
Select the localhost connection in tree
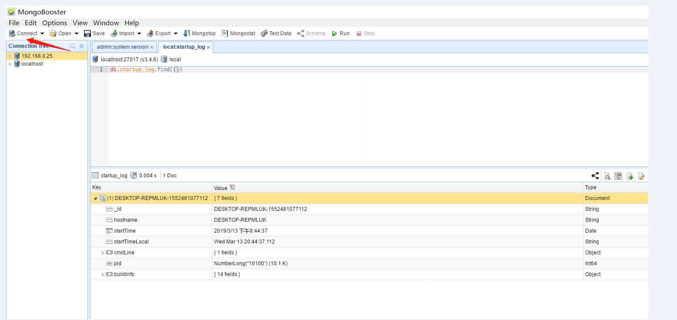pos(32,64)
